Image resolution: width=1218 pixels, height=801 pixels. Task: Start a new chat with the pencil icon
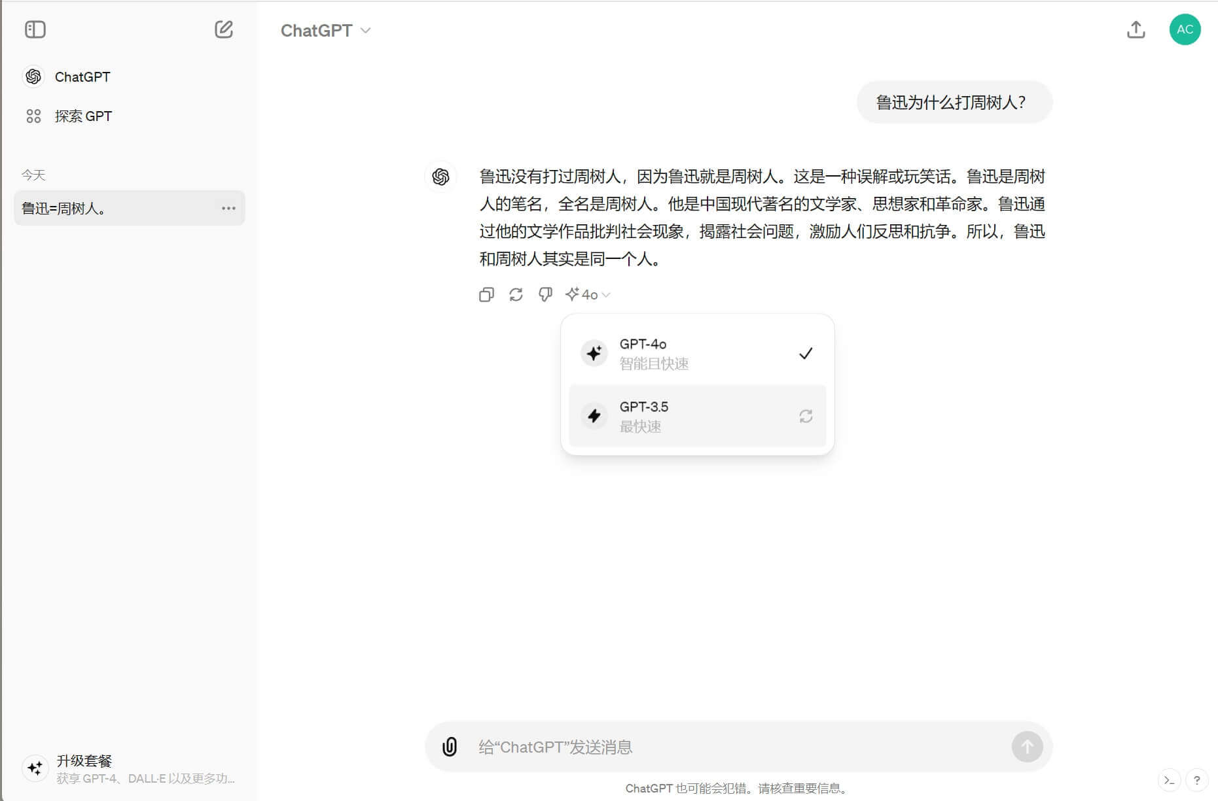pyautogui.click(x=224, y=29)
